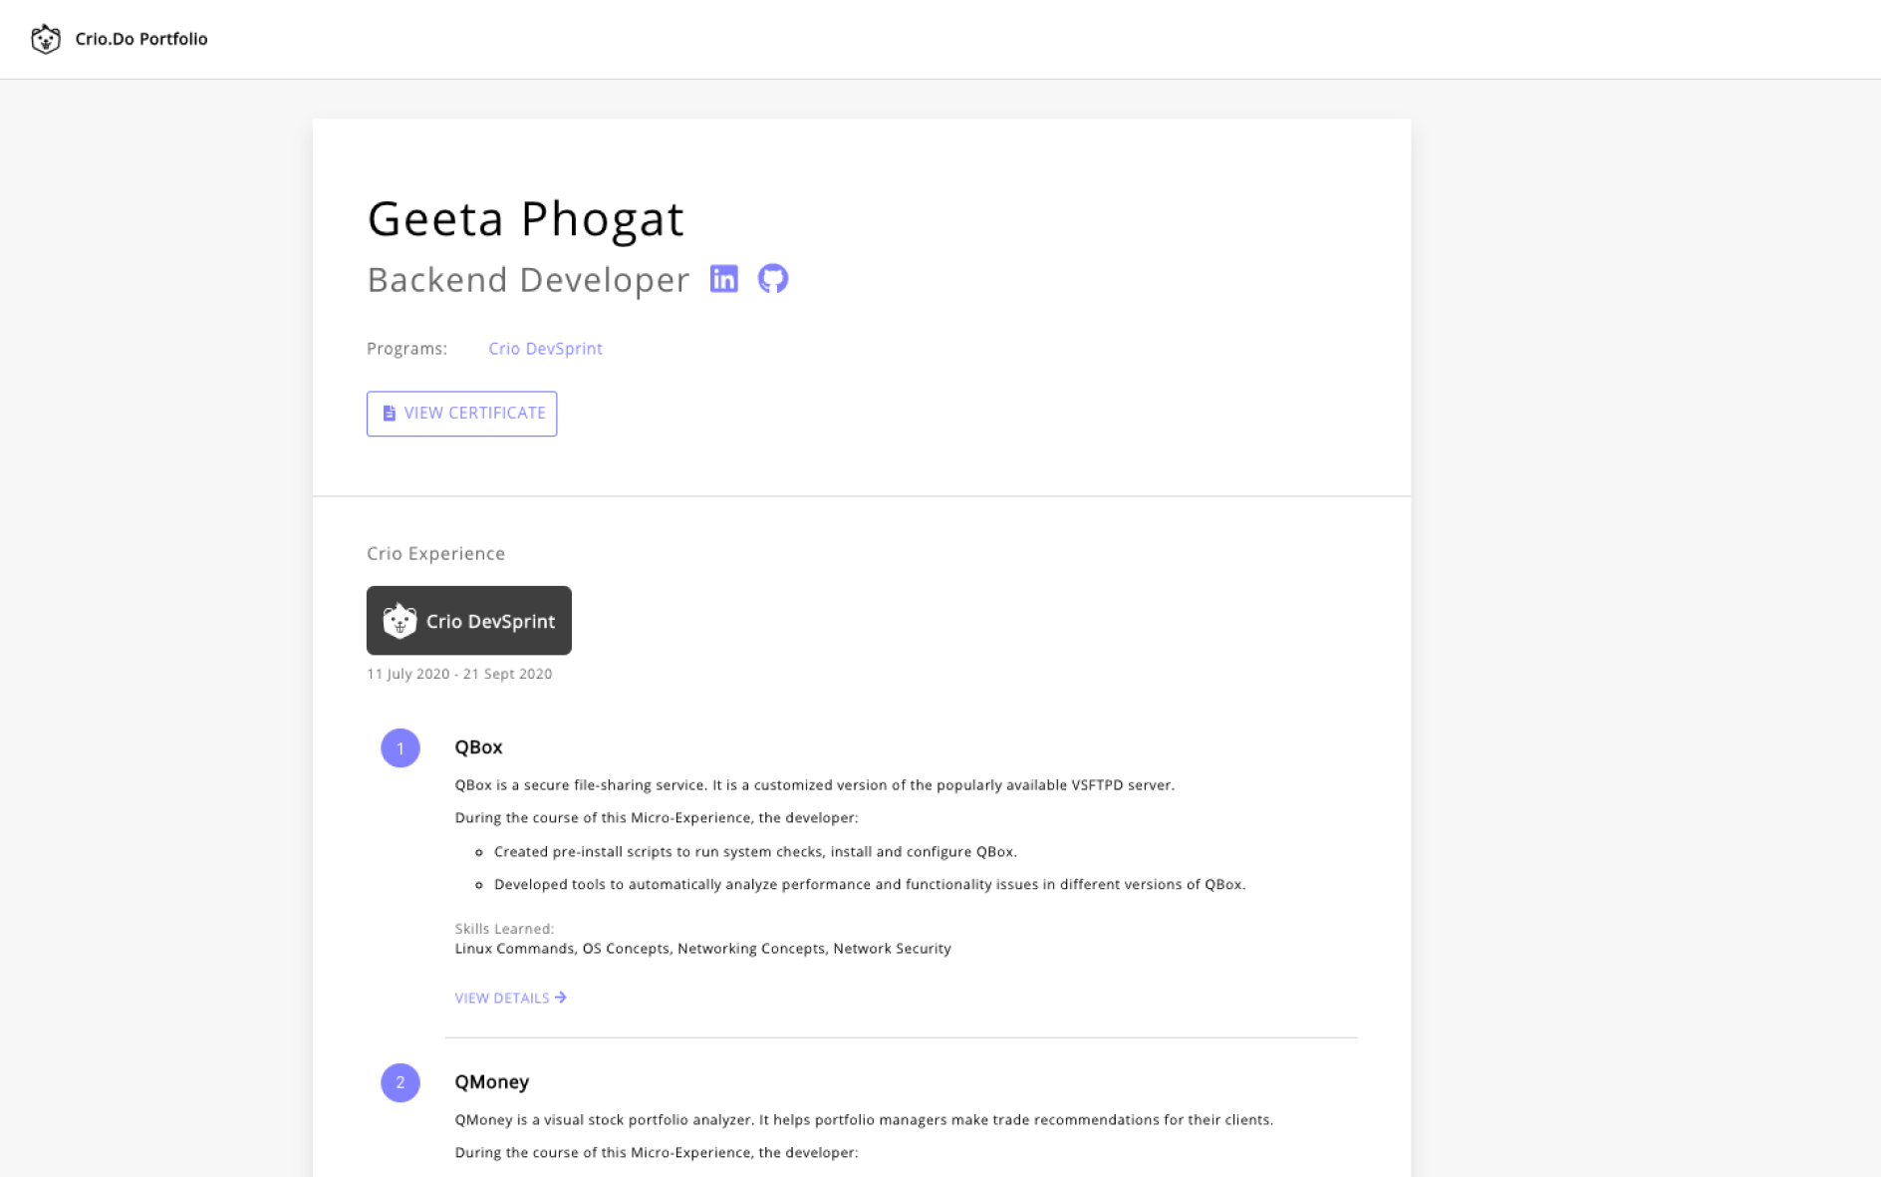Click the Geeta Phogat name heading
Viewport: 1881px width, 1177px height.
coord(526,219)
